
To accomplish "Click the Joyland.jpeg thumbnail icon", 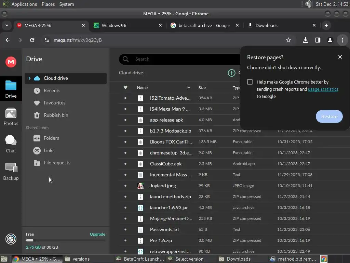I will click(x=140, y=186).
